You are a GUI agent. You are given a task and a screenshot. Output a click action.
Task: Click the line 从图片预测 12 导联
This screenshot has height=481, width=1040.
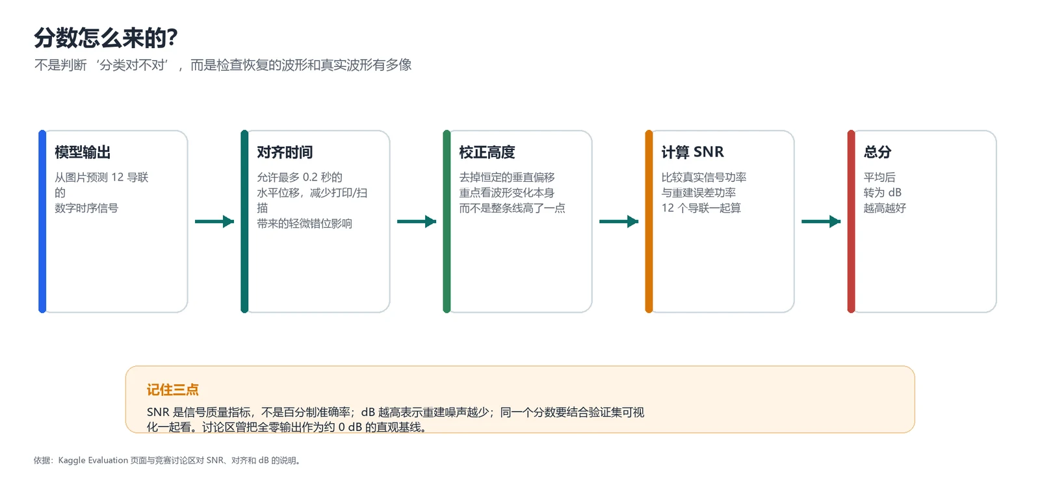(x=101, y=177)
